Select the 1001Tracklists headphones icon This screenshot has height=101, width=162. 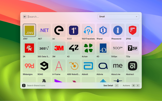point(88,30)
